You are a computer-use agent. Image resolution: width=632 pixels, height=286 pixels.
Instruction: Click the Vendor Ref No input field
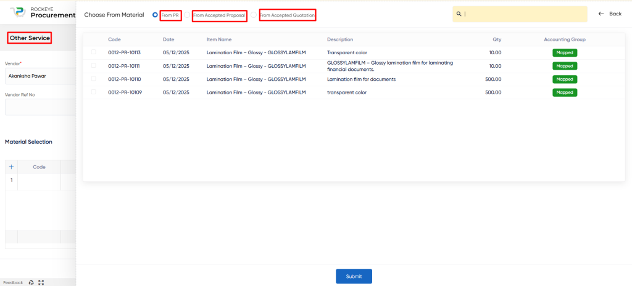point(39,107)
